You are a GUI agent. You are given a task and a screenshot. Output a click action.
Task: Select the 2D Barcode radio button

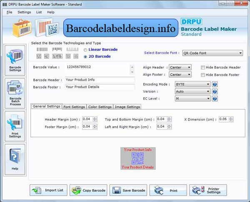tap(85, 57)
